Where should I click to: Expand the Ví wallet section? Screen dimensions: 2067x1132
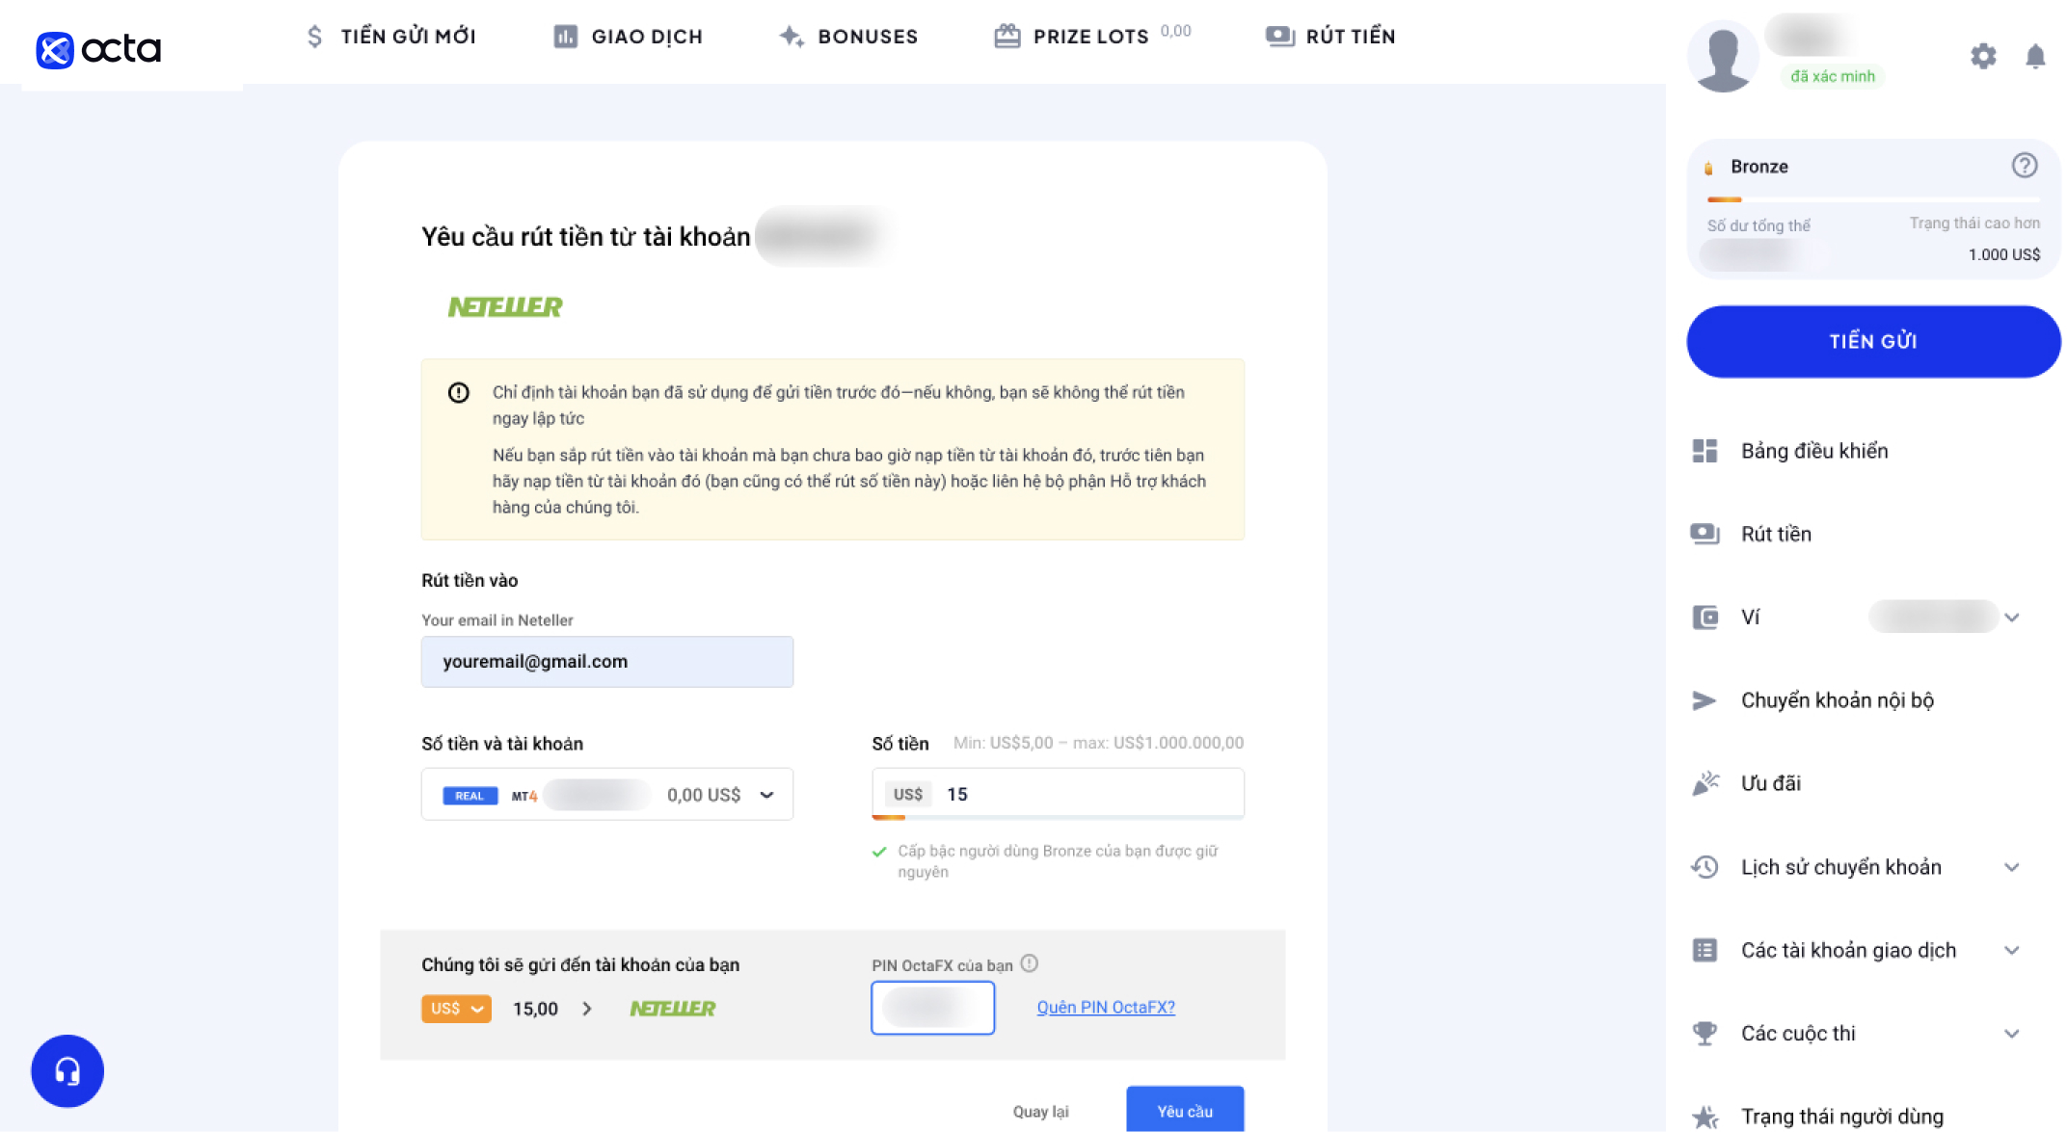tap(2012, 618)
